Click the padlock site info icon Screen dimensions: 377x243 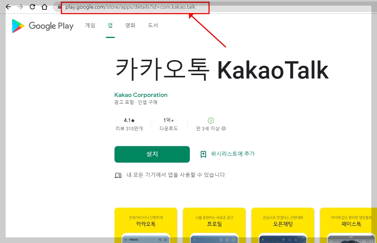pyautogui.click(x=60, y=7)
